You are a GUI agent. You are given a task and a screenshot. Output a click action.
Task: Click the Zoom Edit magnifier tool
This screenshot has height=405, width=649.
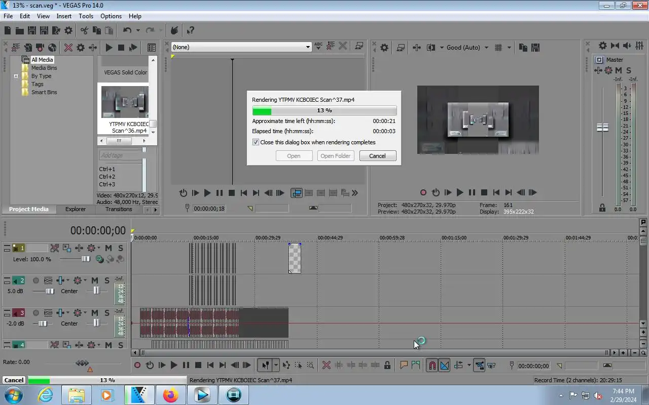coord(310,365)
